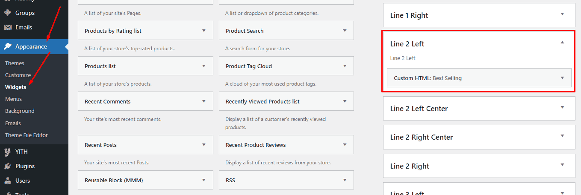Open the Menus submenu link
The height and width of the screenshot is (195, 581).
coord(13,99)
